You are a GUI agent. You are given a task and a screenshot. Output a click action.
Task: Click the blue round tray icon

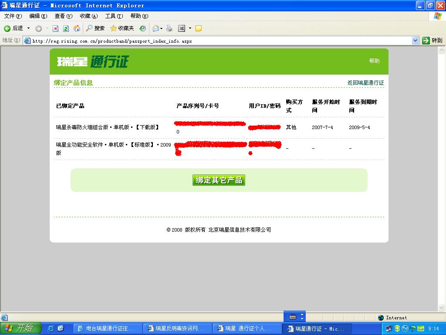pyautogui.click(x=405, y=328)
